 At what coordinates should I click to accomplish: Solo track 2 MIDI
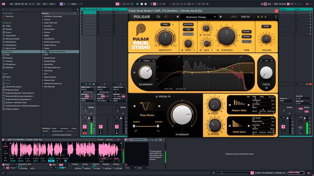point(101,130)
